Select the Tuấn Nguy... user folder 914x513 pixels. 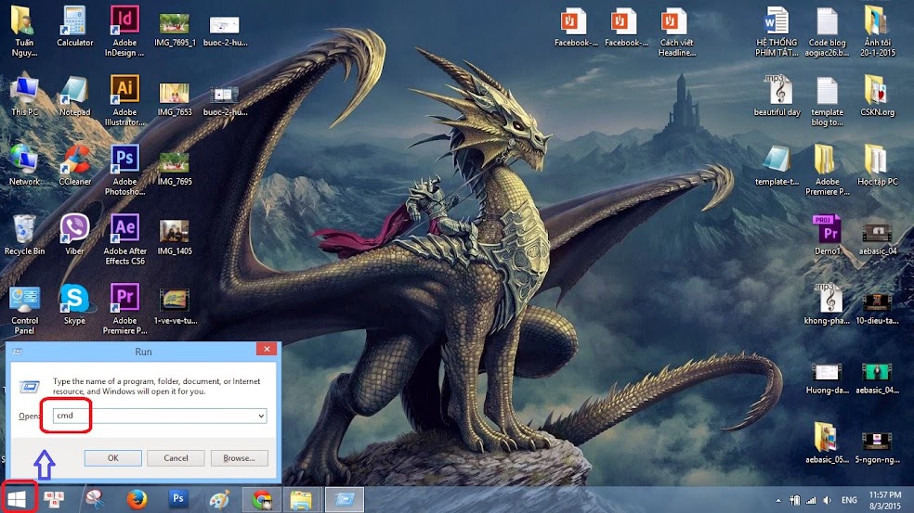[x=24, y=31]
